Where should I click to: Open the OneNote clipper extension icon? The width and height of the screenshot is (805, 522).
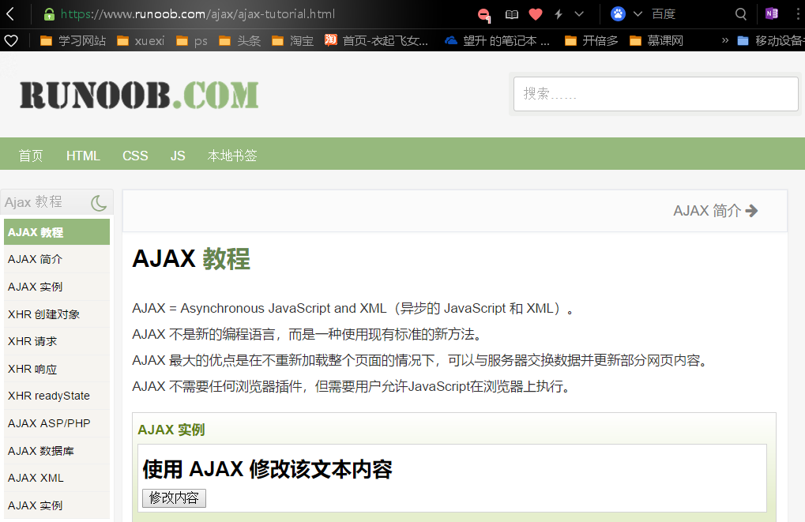tap(772, 13)
